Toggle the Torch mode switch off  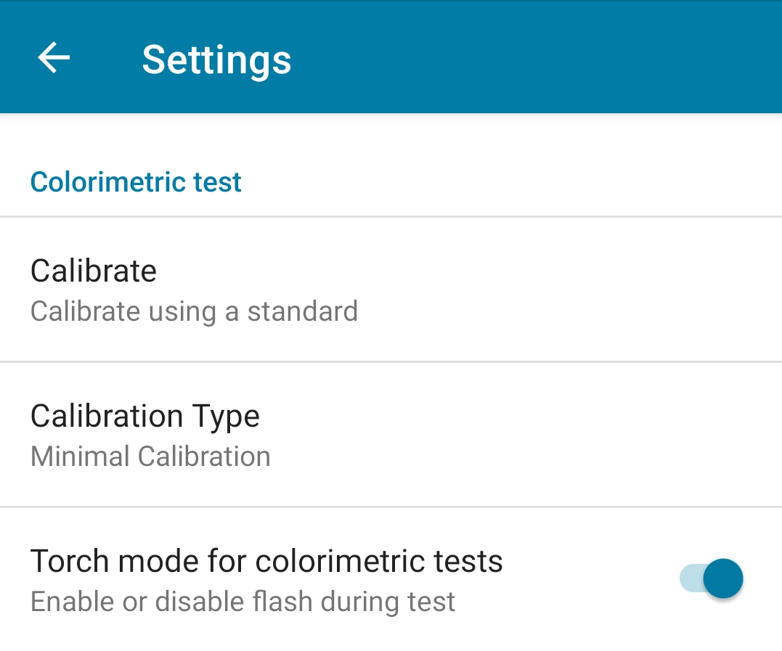pyautogui.click(x=711, y=578)
